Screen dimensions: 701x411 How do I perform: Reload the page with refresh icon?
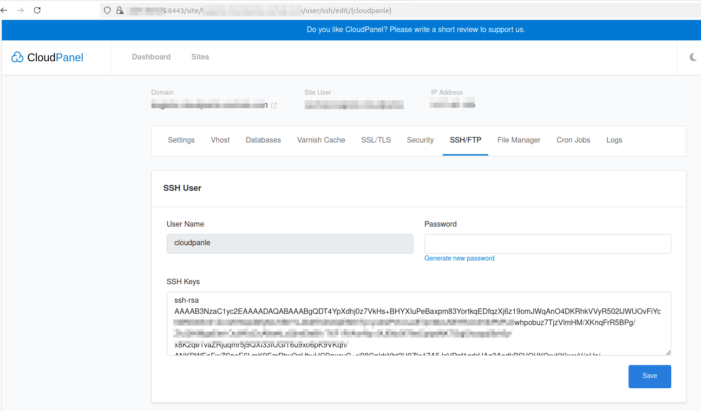[37, 10]
